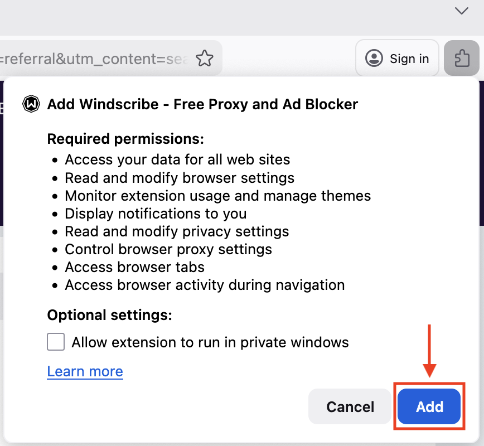Click the Windscribe circular badge beside the title
484x446 pixels.
click(x=31, y=104)
